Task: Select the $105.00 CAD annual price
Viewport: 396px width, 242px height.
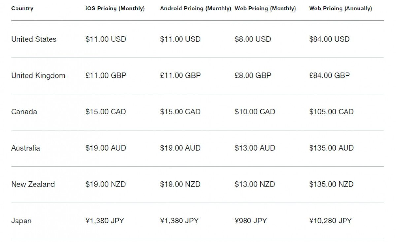Action: (x=331, y=112)
